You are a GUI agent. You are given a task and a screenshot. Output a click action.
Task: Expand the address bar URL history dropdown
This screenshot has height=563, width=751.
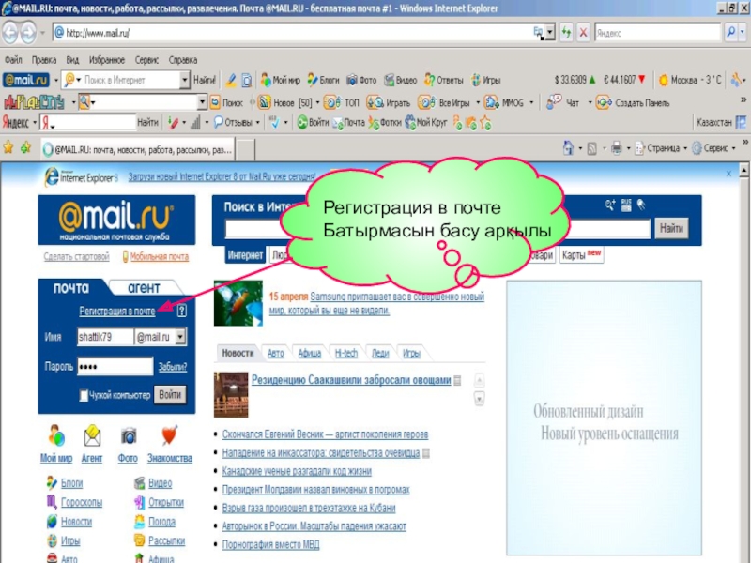tap(550, 33)
